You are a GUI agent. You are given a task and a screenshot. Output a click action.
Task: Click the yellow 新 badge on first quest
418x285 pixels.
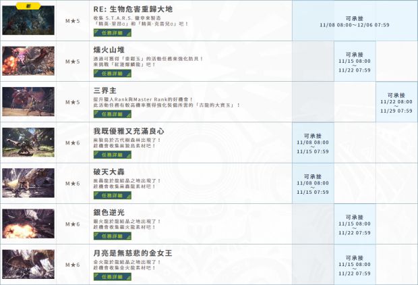pos(28,5)
